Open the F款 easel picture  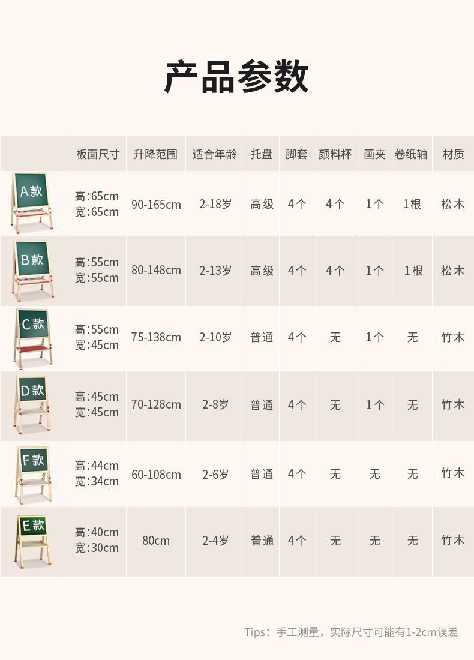tap(33, 475)
